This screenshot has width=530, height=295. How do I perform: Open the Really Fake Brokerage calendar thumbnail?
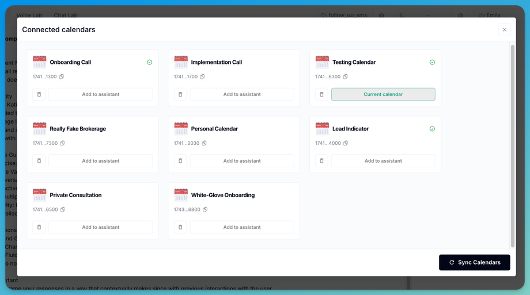point(40,129)
